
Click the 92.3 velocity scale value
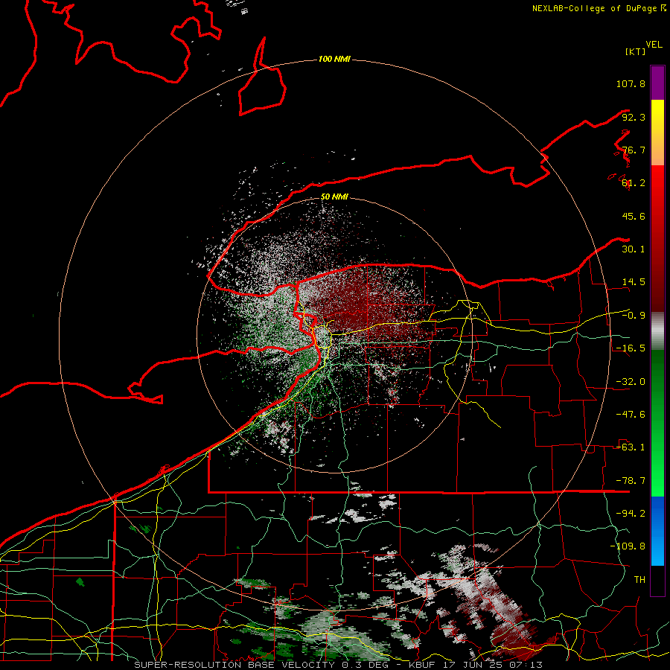pos(634,117)
